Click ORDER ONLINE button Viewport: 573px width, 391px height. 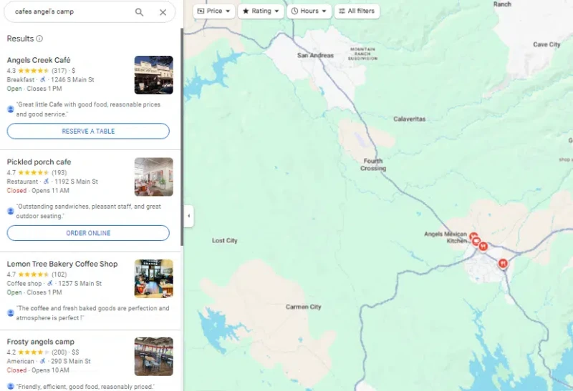point(88,233)
